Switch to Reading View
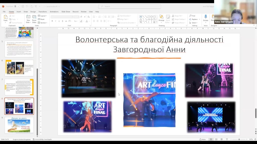Viewport: 257px width, 144px height. coord(221,139)
